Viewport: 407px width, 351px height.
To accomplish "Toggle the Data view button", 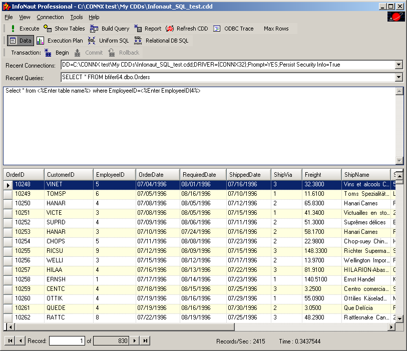I will point(21,41).
